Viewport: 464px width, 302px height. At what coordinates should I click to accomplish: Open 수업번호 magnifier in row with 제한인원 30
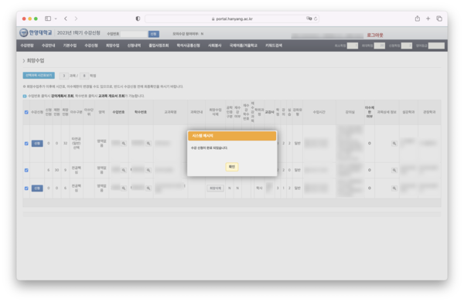coord(124,170)
